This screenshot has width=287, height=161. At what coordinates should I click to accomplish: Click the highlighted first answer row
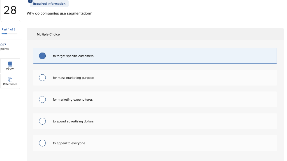(155, 56)
